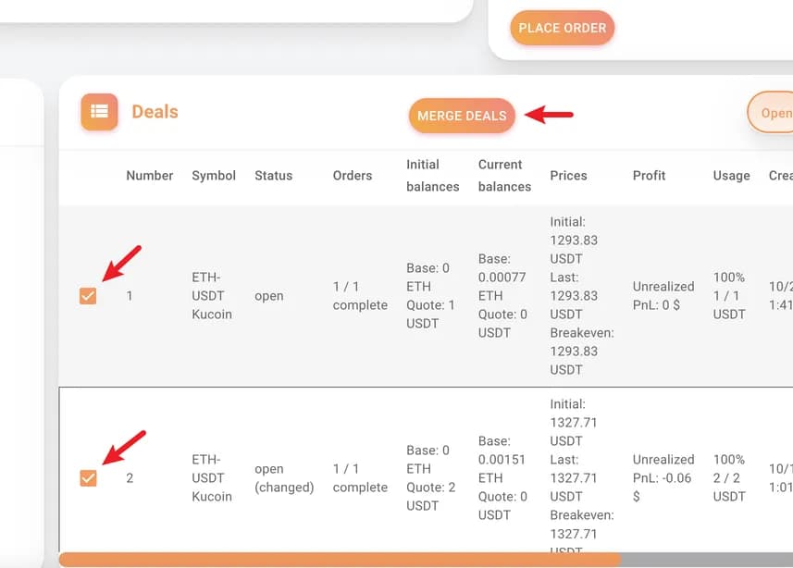The width and height of the screenshot is (793, 568).
Task: Select the Initial balances column header
Action: [x=432, y=176]
